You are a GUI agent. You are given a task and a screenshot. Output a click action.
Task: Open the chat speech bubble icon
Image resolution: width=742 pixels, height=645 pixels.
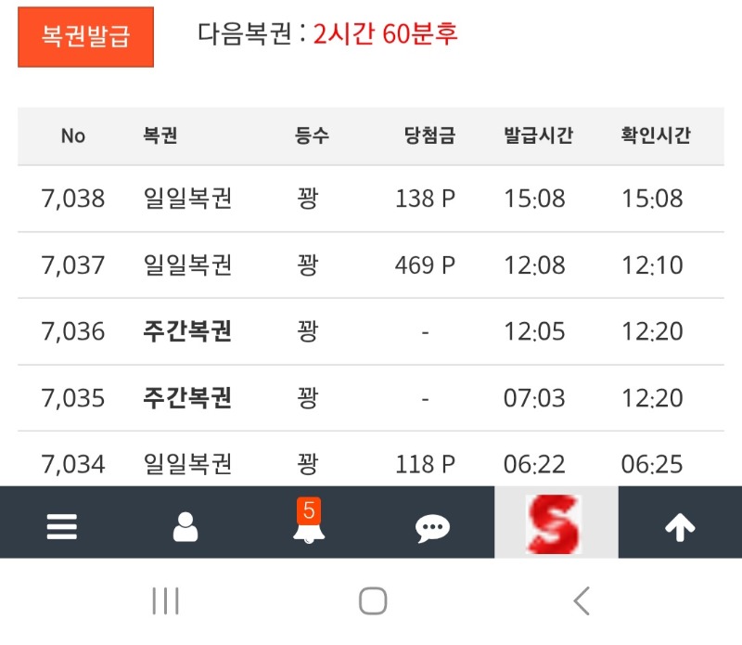pos(432,528)
